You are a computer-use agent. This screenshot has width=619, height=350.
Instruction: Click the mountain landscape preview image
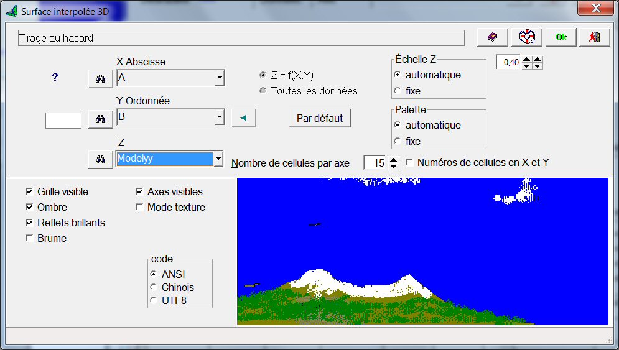[x=422, y=252]
